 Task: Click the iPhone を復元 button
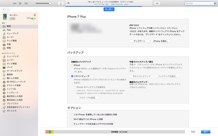click(161, 41)
